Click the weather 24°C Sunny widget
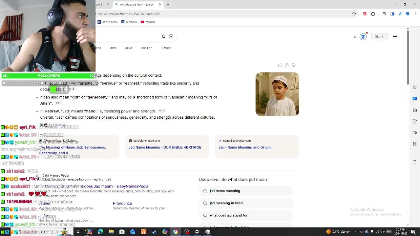The width and height of the screenshot is (420, 236). pos(338,232)
